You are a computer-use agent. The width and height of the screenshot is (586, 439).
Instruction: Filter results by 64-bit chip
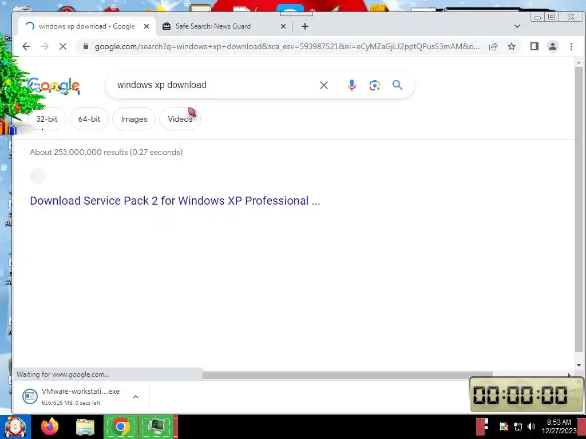point(89,119)
